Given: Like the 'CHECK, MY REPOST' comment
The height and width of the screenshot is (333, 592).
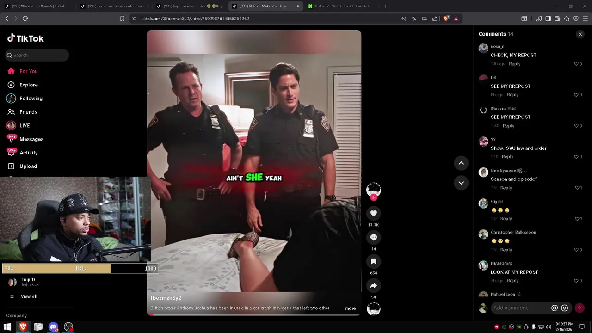Looking at the screenshot, I should 576,64.
